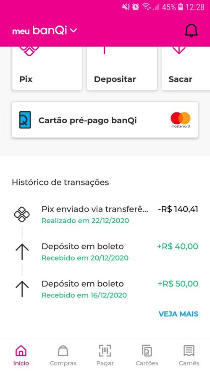Tap the blue banQi card icon
Image resolution: width=210 pixels, height=373 pixels.
pos(25,120)
